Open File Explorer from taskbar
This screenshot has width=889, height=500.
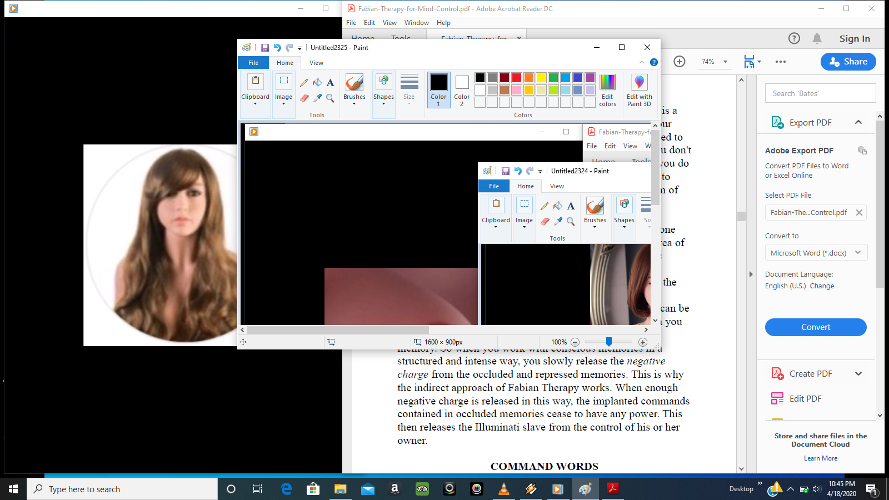[340, 489]
